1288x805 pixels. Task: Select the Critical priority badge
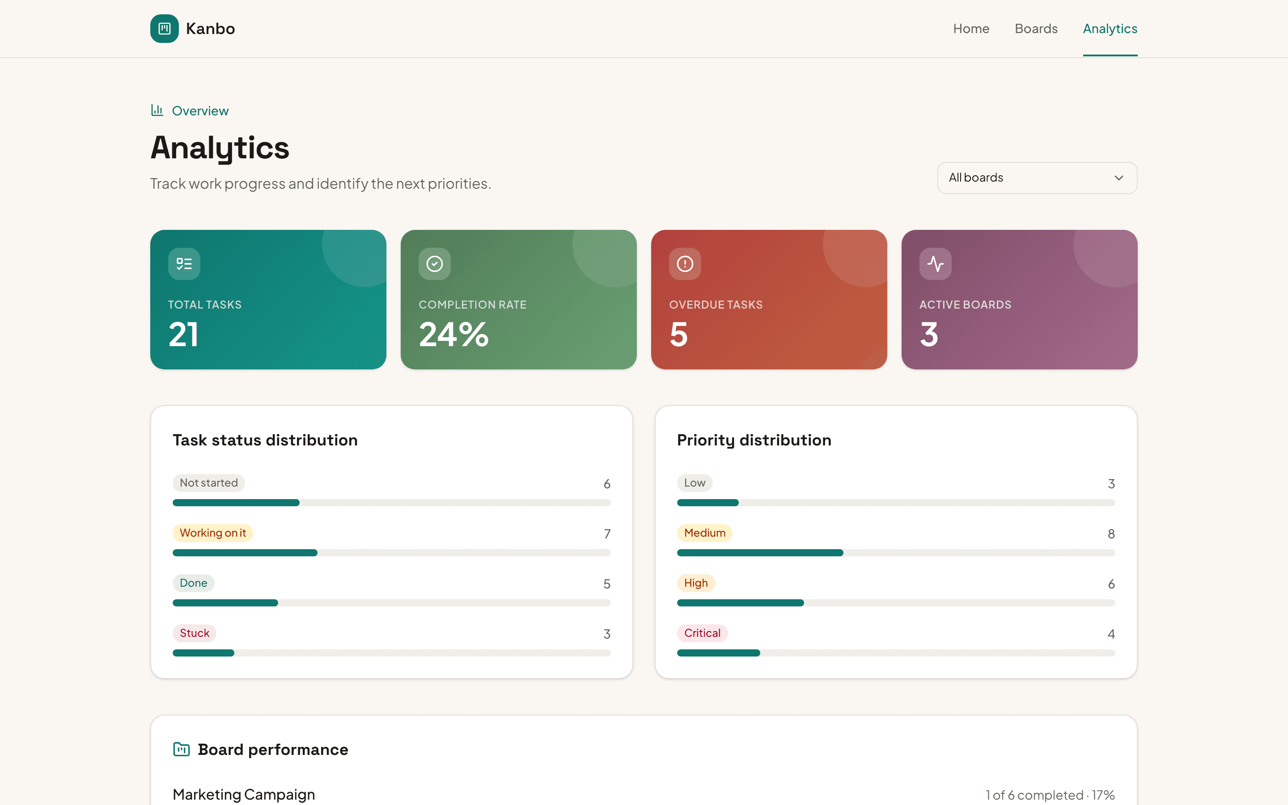[702, 633]
